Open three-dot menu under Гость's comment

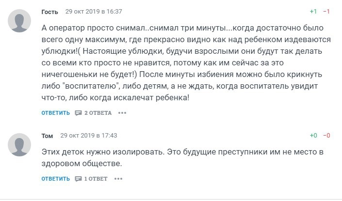pos(122,113)
